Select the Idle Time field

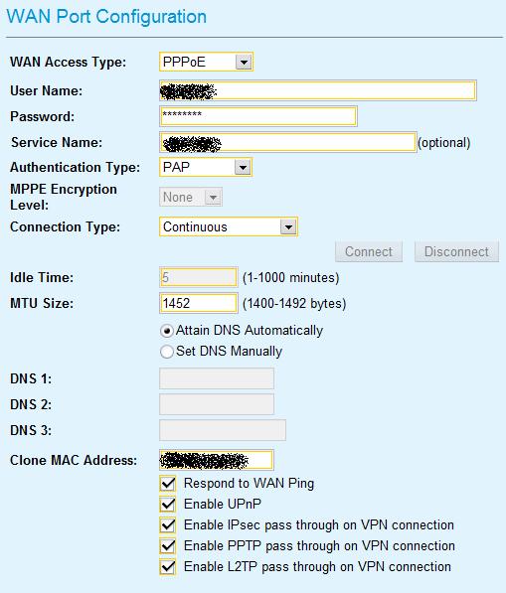[199, 277]
